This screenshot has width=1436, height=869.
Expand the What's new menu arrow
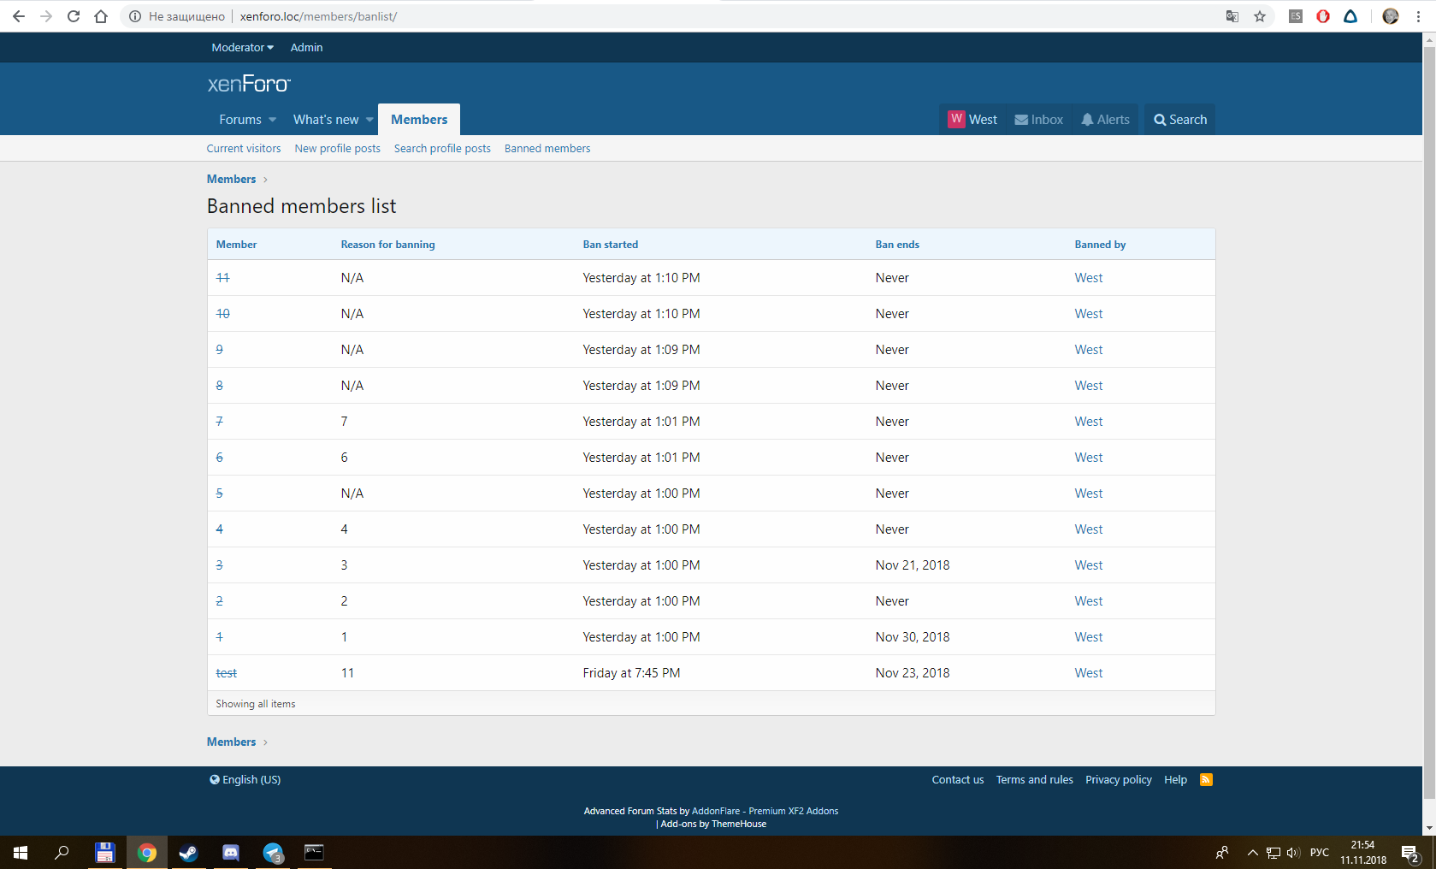[x=369, y=120]
